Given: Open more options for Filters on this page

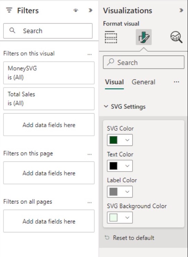Looking at the screenshot, I should click(89, 154).
